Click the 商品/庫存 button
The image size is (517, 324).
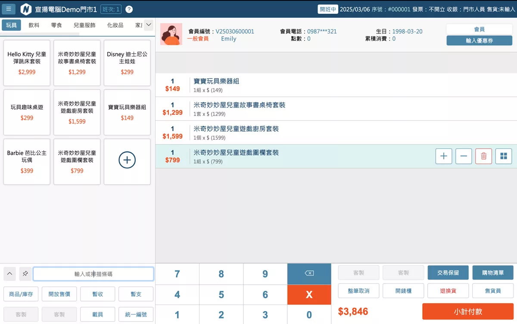click(21, 294)
